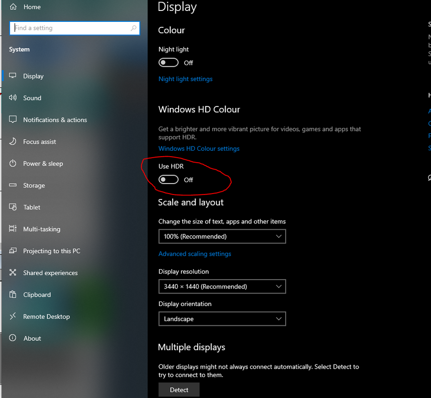Click the Clipboard icon
431x398 pixels.
(x=12, y=295)
